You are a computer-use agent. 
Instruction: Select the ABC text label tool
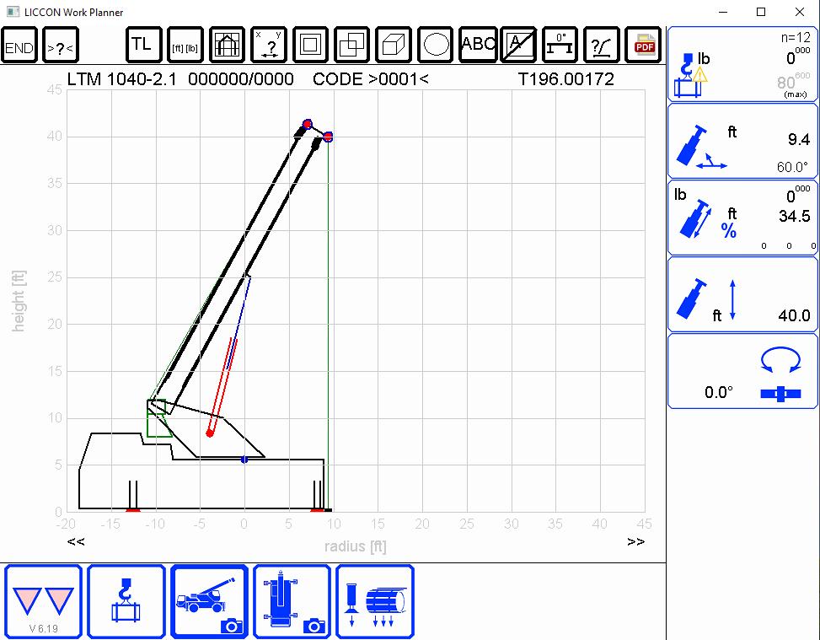[477, 46]
